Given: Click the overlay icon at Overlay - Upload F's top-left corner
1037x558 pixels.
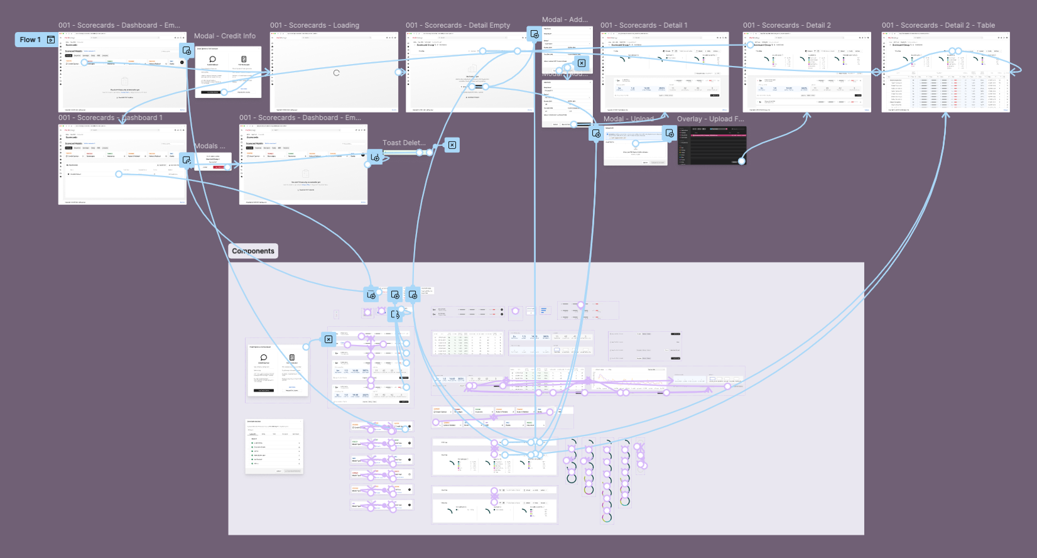Looking at the screenshot, I should (670, 133).
